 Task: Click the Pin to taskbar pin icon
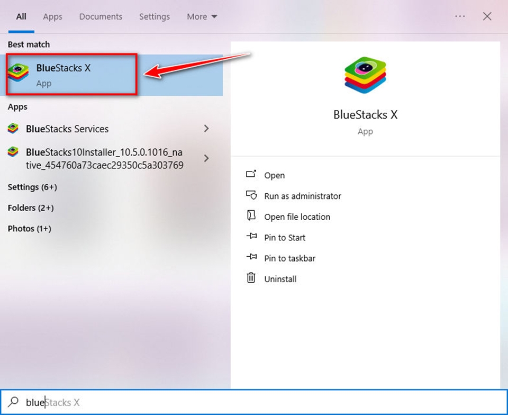point(251,257)
